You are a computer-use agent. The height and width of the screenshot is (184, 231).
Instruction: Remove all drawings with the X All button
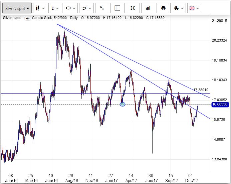tap(102, 8)
